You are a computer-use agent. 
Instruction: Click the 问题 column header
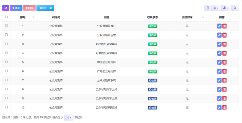[106, 17]
